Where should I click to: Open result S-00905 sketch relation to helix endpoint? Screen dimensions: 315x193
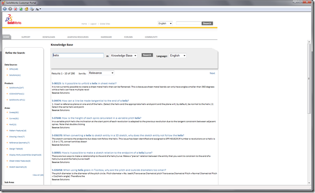click(x=102, y=153)
